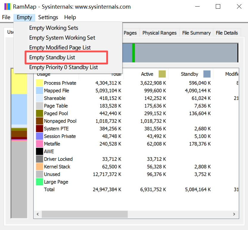Maximize the RamMap window
This screenshot has height=230, width=248.
pyautogui.click(x=218, y=7)
